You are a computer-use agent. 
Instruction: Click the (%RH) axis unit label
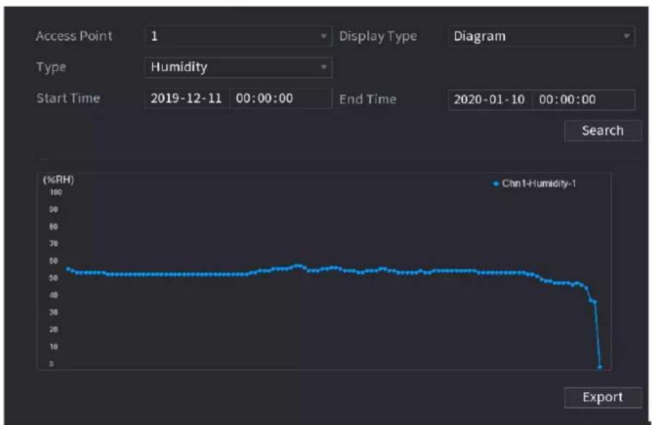58,180
